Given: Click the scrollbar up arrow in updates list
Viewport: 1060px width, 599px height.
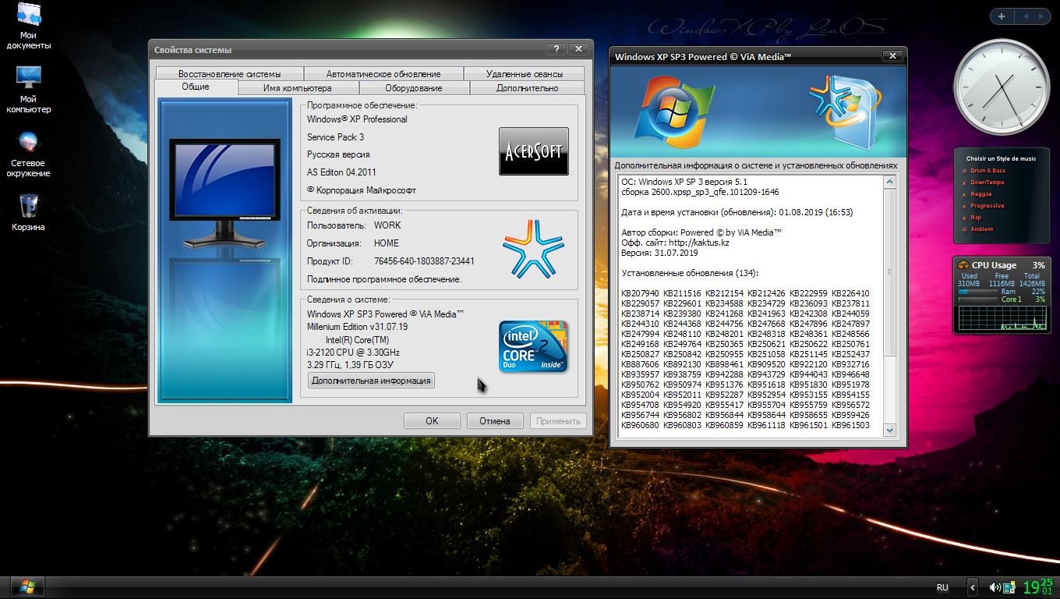Looking at the screenshot, I should click(889, 182).
